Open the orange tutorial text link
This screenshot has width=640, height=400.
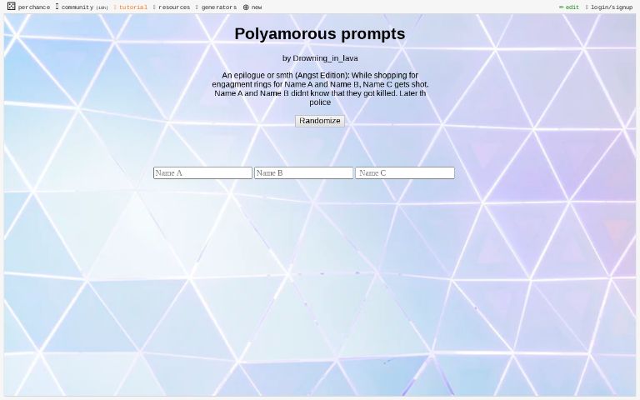132,7
